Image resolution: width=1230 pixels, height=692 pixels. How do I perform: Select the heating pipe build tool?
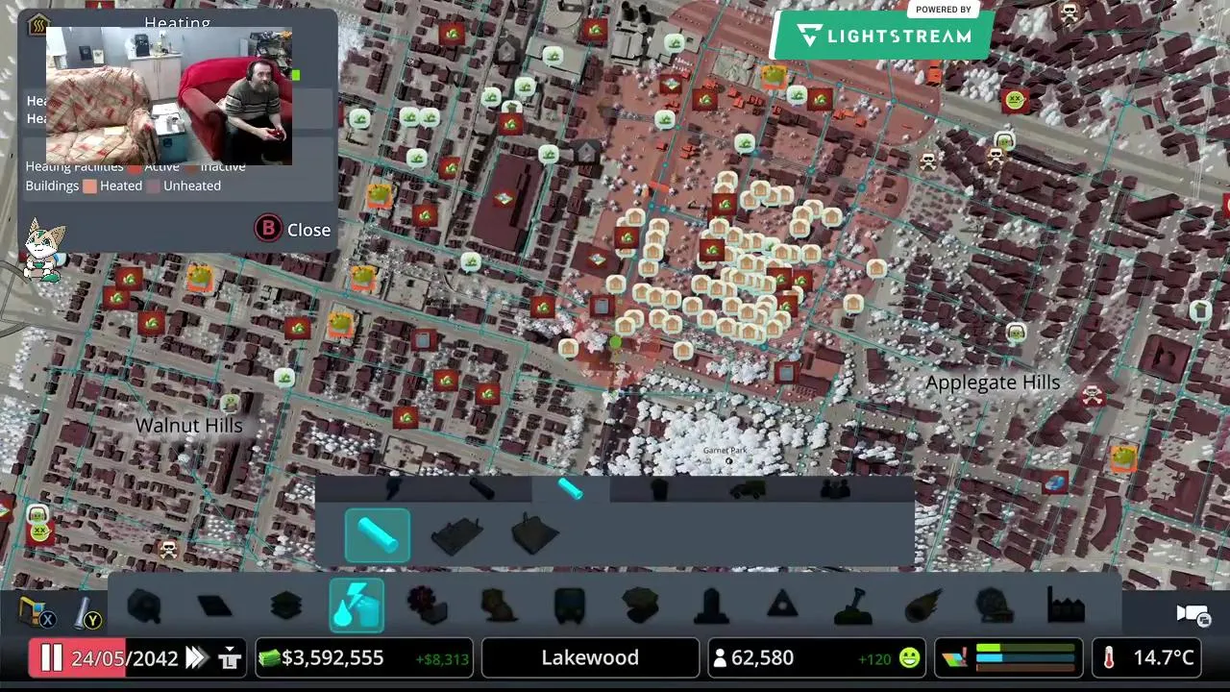point(378,535)
